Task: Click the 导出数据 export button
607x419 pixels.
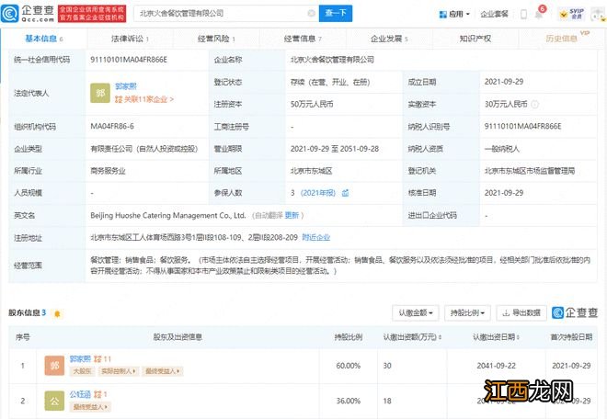Action: click(521, 312)
